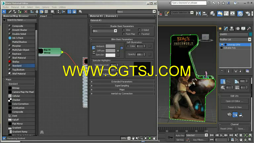Open the Create Selection Set dropdown

pyautogui.click(x=192, y=13)
